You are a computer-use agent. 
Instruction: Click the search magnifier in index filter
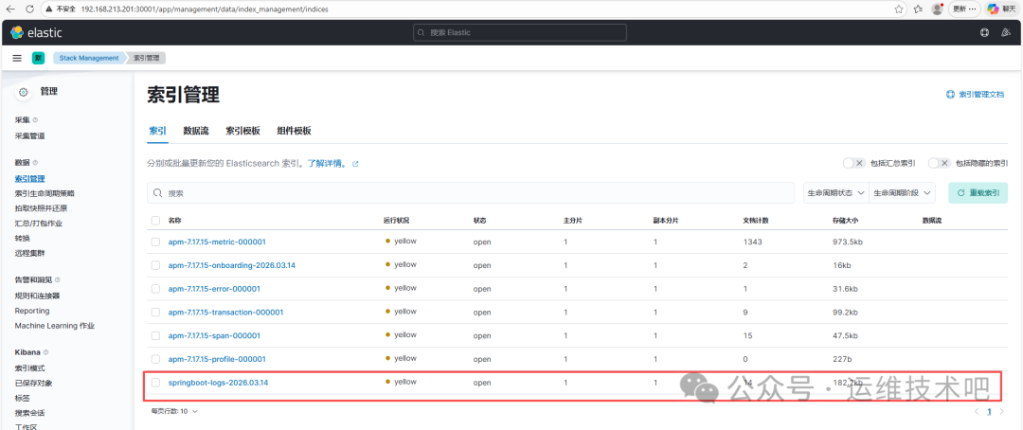pos(158,193)
